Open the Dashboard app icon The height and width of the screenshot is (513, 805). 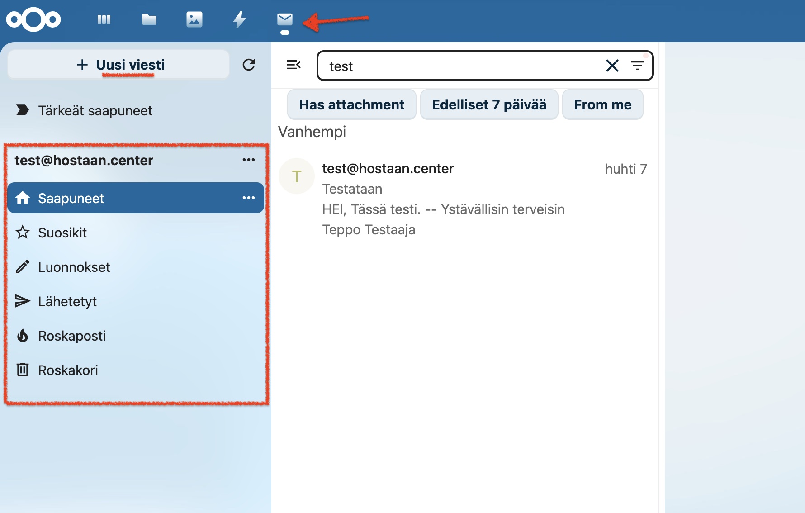104,19
